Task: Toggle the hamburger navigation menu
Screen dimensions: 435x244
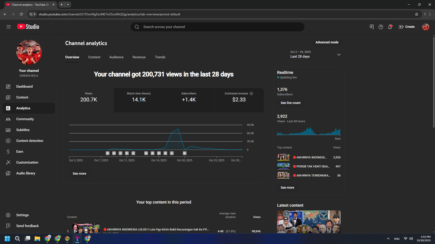Action: click(x=9, y=27)
